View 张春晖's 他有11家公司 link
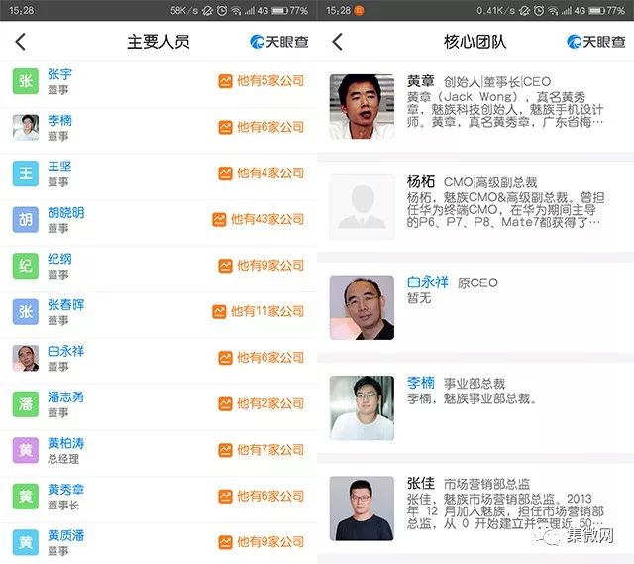 click(258, 312)
